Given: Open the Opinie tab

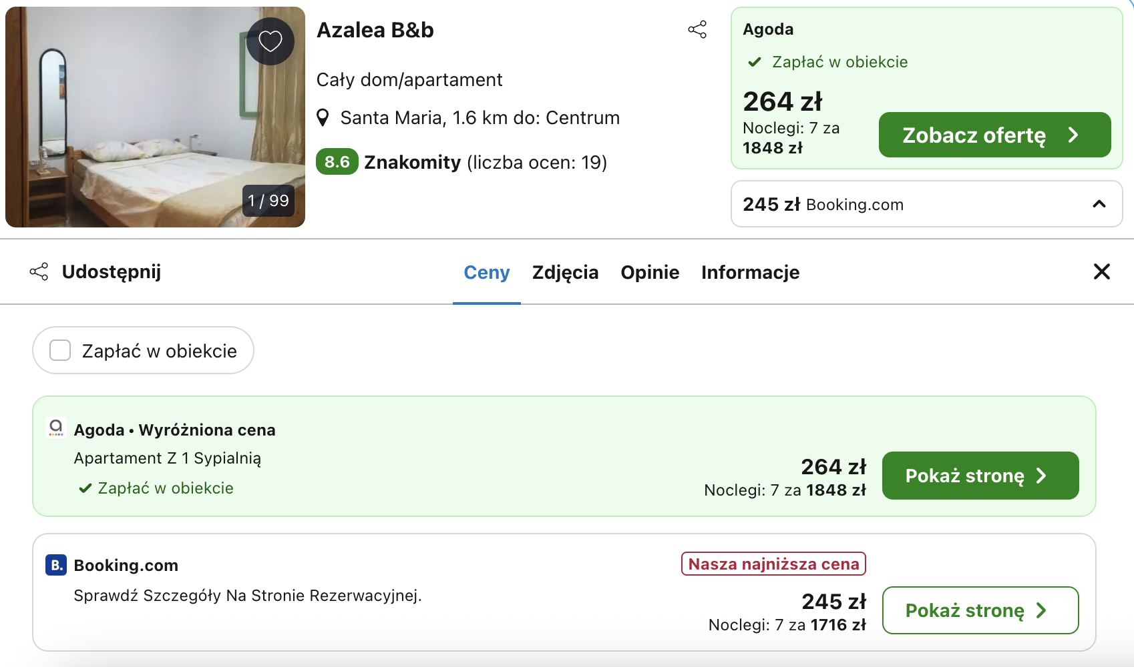Looking at the screenshot, I should click(x=650, y=272).
